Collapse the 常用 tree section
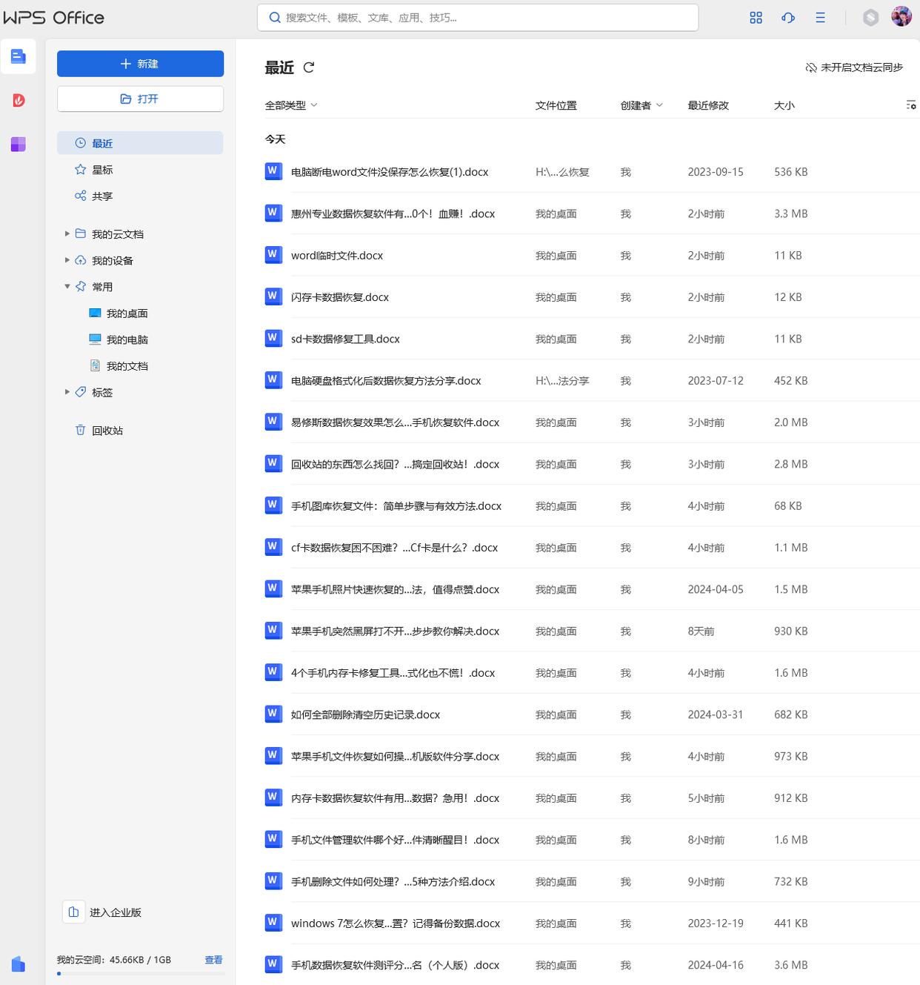The image size is (920, 985). point(67,287)
